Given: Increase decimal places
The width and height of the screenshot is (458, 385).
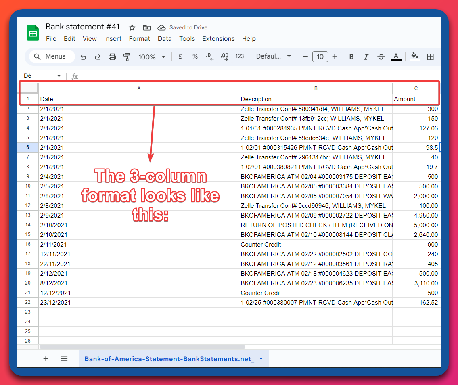Looking at the screenshot, I should coord(224,56).
